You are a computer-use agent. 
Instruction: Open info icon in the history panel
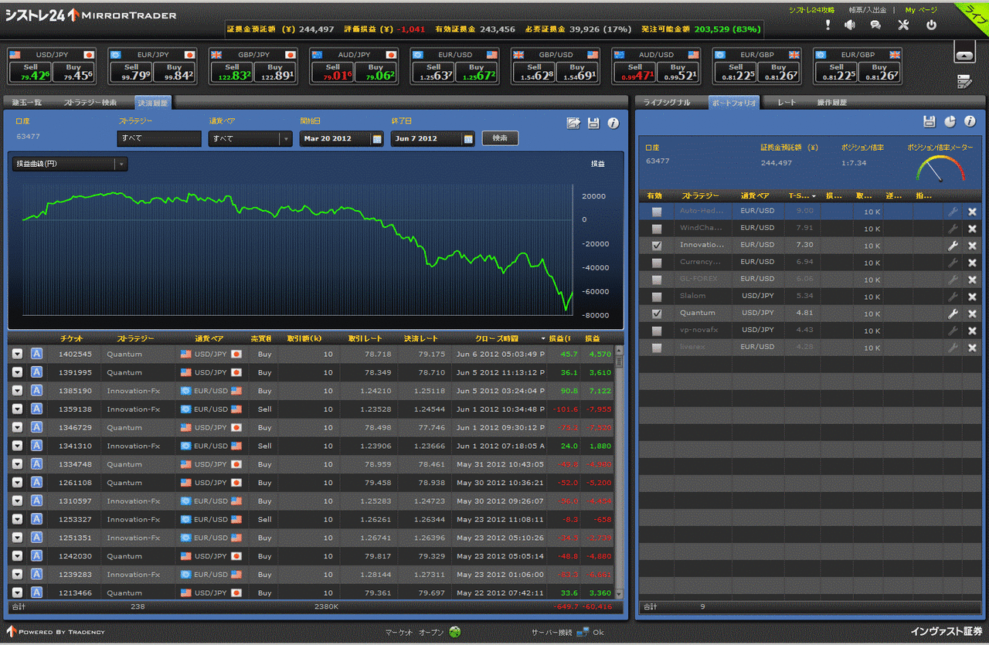613,123
